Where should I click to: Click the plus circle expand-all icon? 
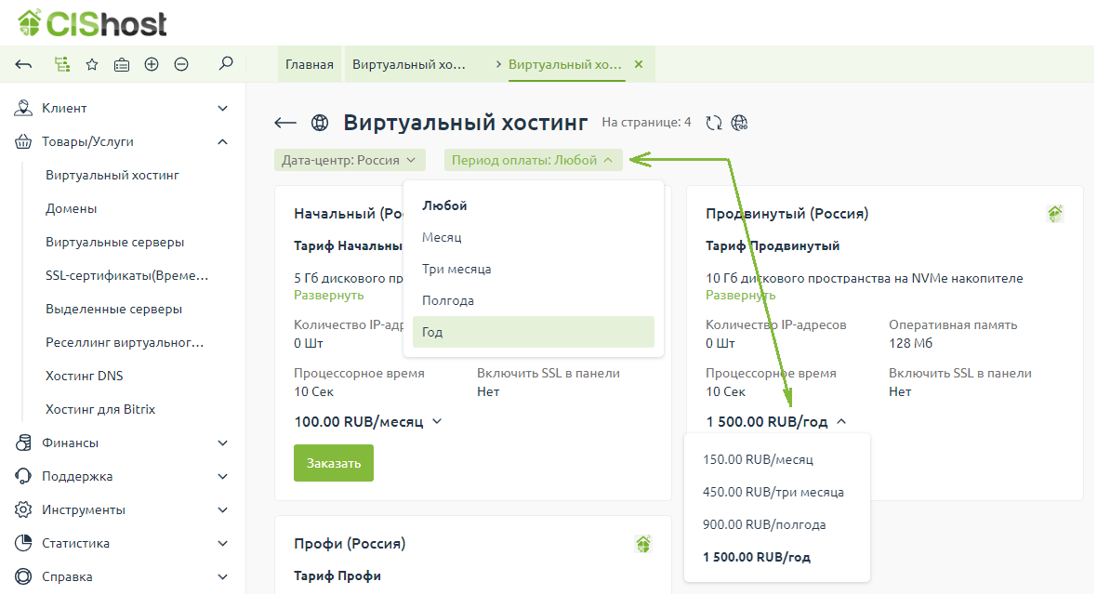pyautogui.click(x=152, y=64)
